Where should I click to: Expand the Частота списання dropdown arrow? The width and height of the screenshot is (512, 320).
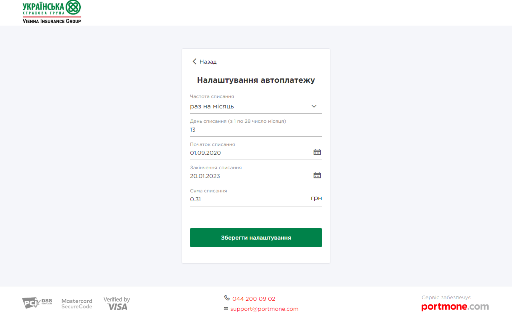(x=314, y=106)
